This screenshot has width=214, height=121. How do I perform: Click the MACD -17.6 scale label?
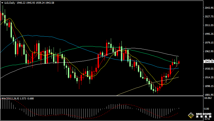(x=207, y=119)
